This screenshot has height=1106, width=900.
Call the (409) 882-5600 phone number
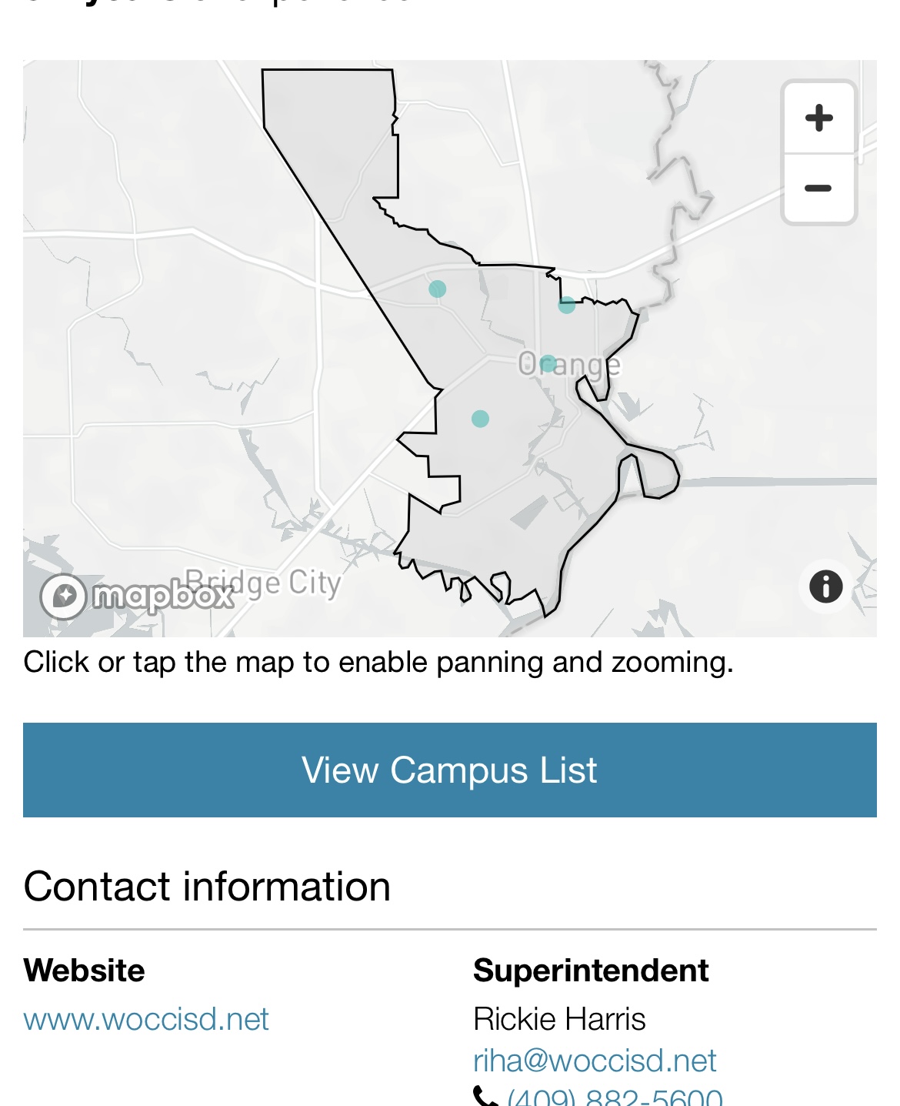click(615, 1097)
